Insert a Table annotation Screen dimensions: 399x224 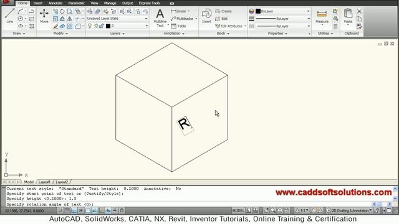[x=179, y=26]
